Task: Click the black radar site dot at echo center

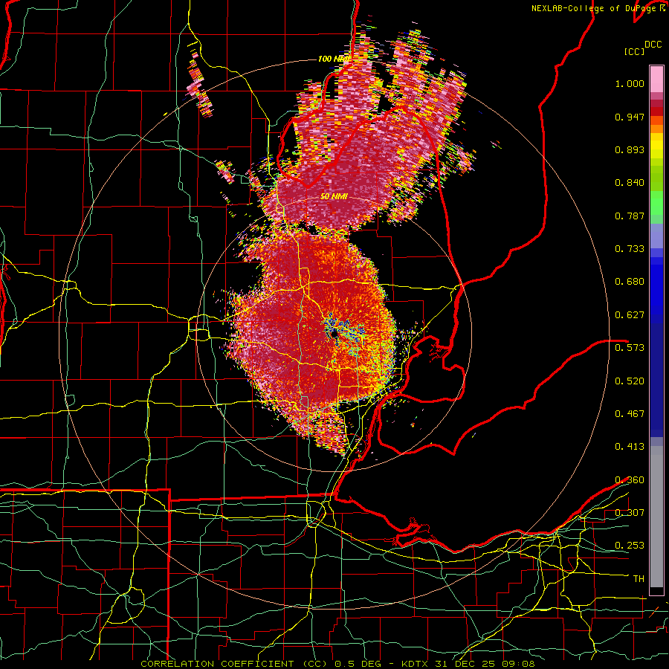Action: click(335, 334)
